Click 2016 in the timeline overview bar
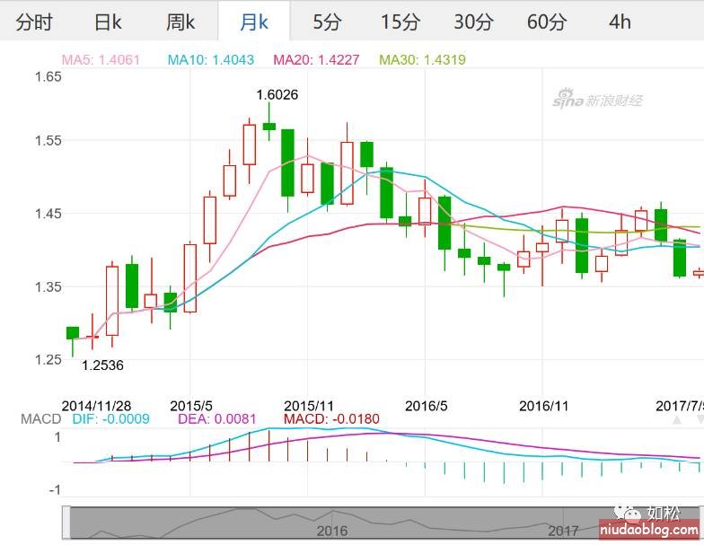The width and height of the screenshot is (704, 545). pyautogui.click(x=331, y=531)
